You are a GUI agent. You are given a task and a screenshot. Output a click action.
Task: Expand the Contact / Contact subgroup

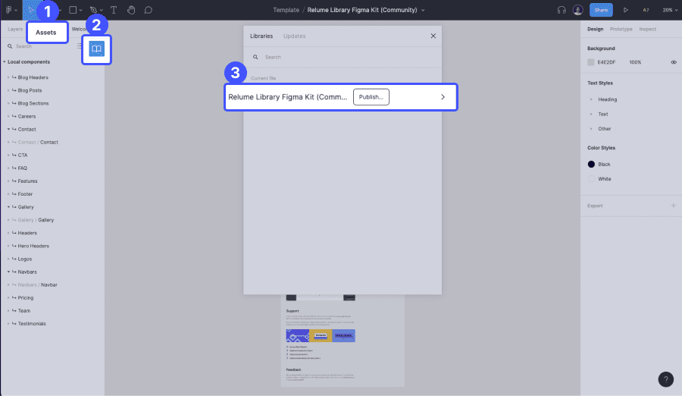tap(8, 143)
